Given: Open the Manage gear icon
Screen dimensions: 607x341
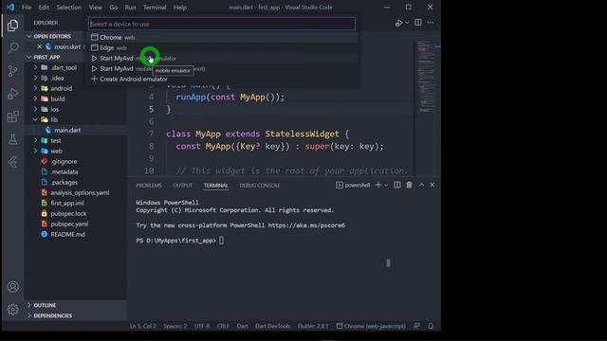Looking at the screenshot, I should point(12,310).
